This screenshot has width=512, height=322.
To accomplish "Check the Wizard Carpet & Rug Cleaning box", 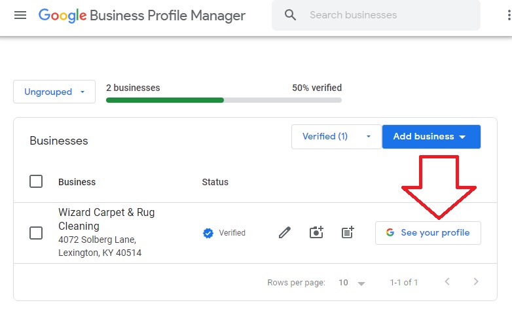I will [x=36, y=233].
